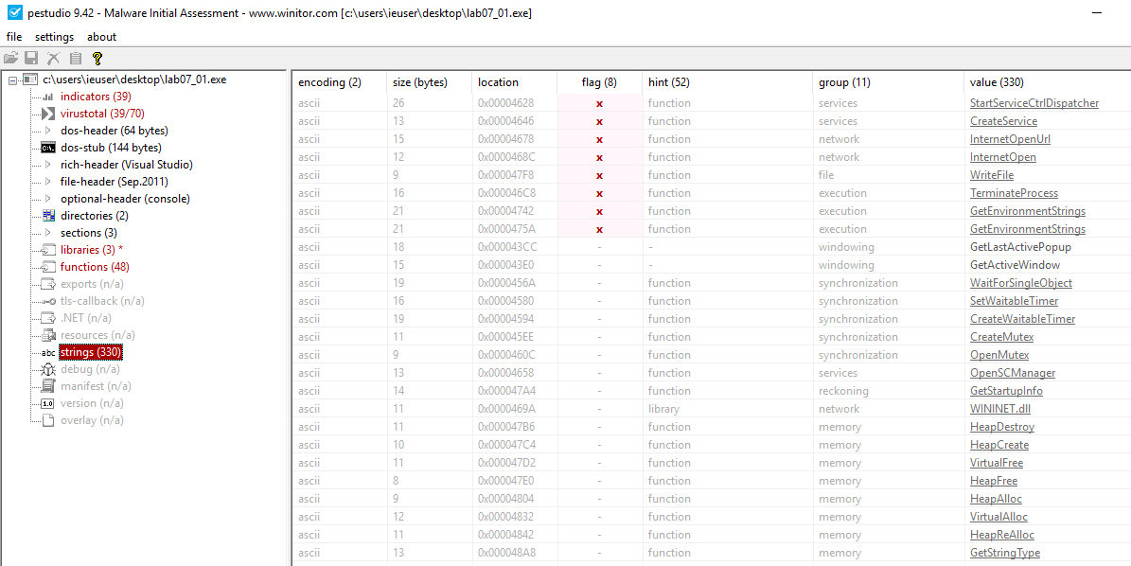Click the document icon beside manifest
The image size is (1131, 566).
[47, 386]
